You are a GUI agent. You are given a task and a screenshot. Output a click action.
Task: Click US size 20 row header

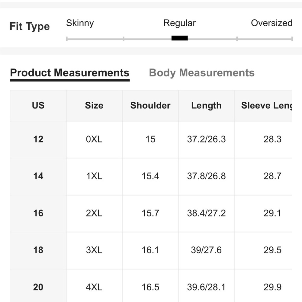pyautogui.click(x=38, y=287)
